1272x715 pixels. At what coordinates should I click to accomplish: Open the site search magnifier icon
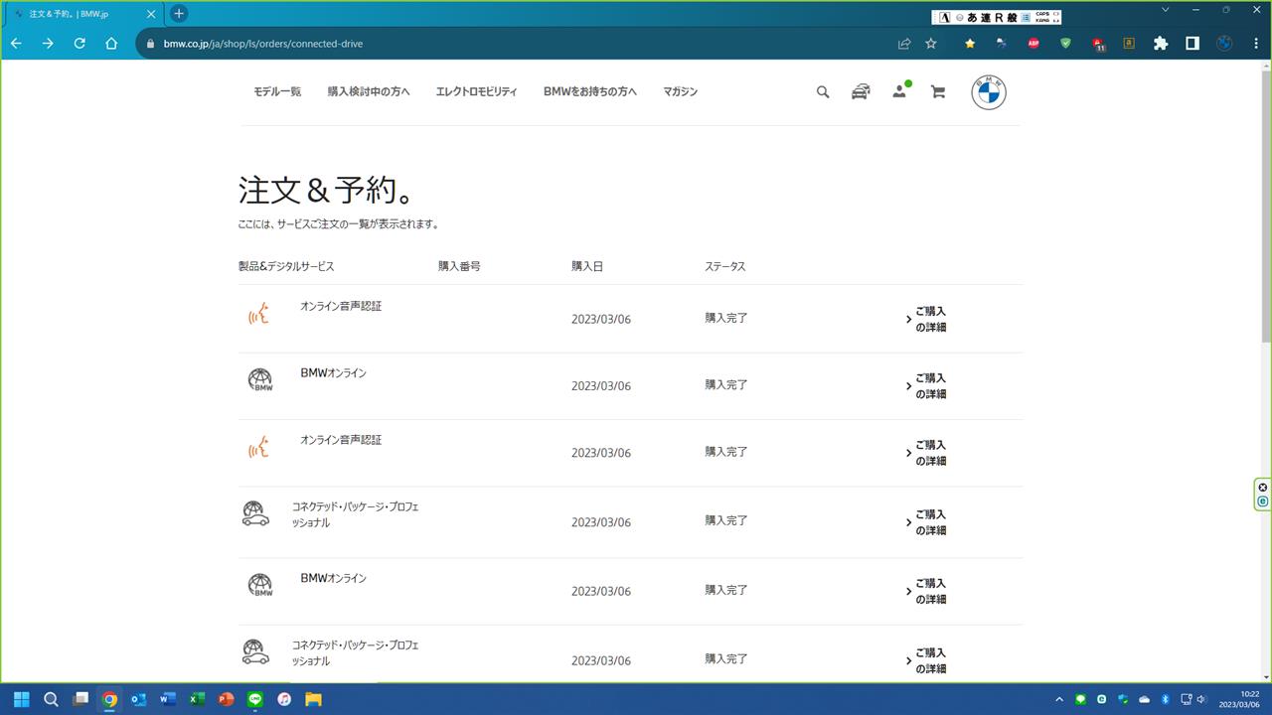pos(823,91)
